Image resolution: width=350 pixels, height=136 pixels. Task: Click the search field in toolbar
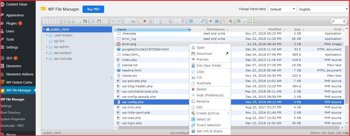(338, 21)
